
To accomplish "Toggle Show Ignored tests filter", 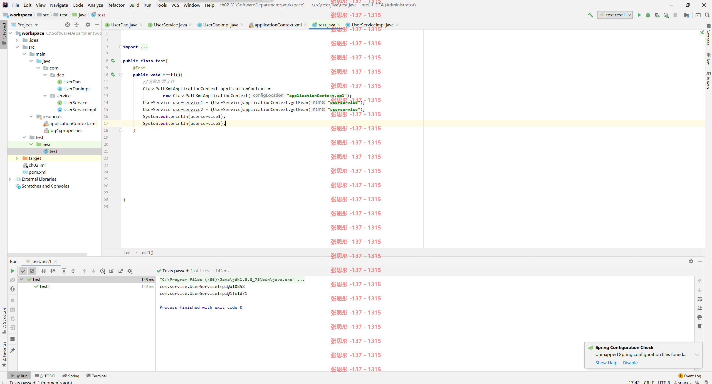I will (x=32, y=271).
